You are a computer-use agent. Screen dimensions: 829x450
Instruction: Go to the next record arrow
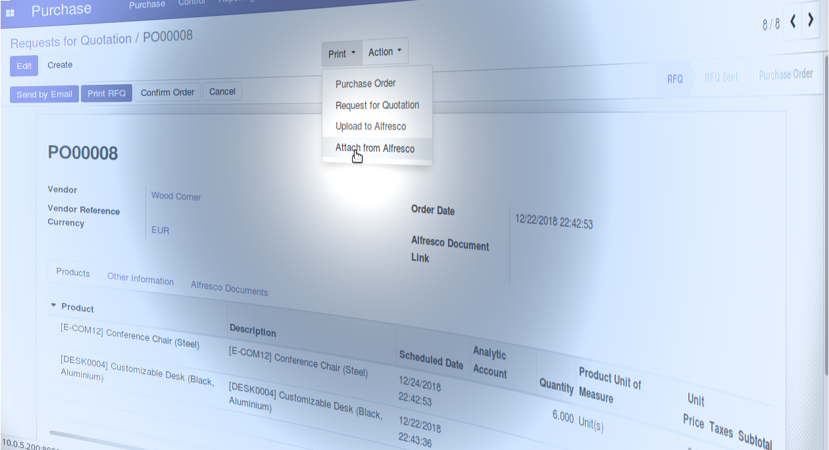coord(811,20)
